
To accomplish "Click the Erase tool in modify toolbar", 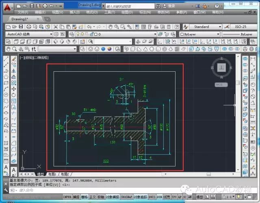I will click(14, 59).
